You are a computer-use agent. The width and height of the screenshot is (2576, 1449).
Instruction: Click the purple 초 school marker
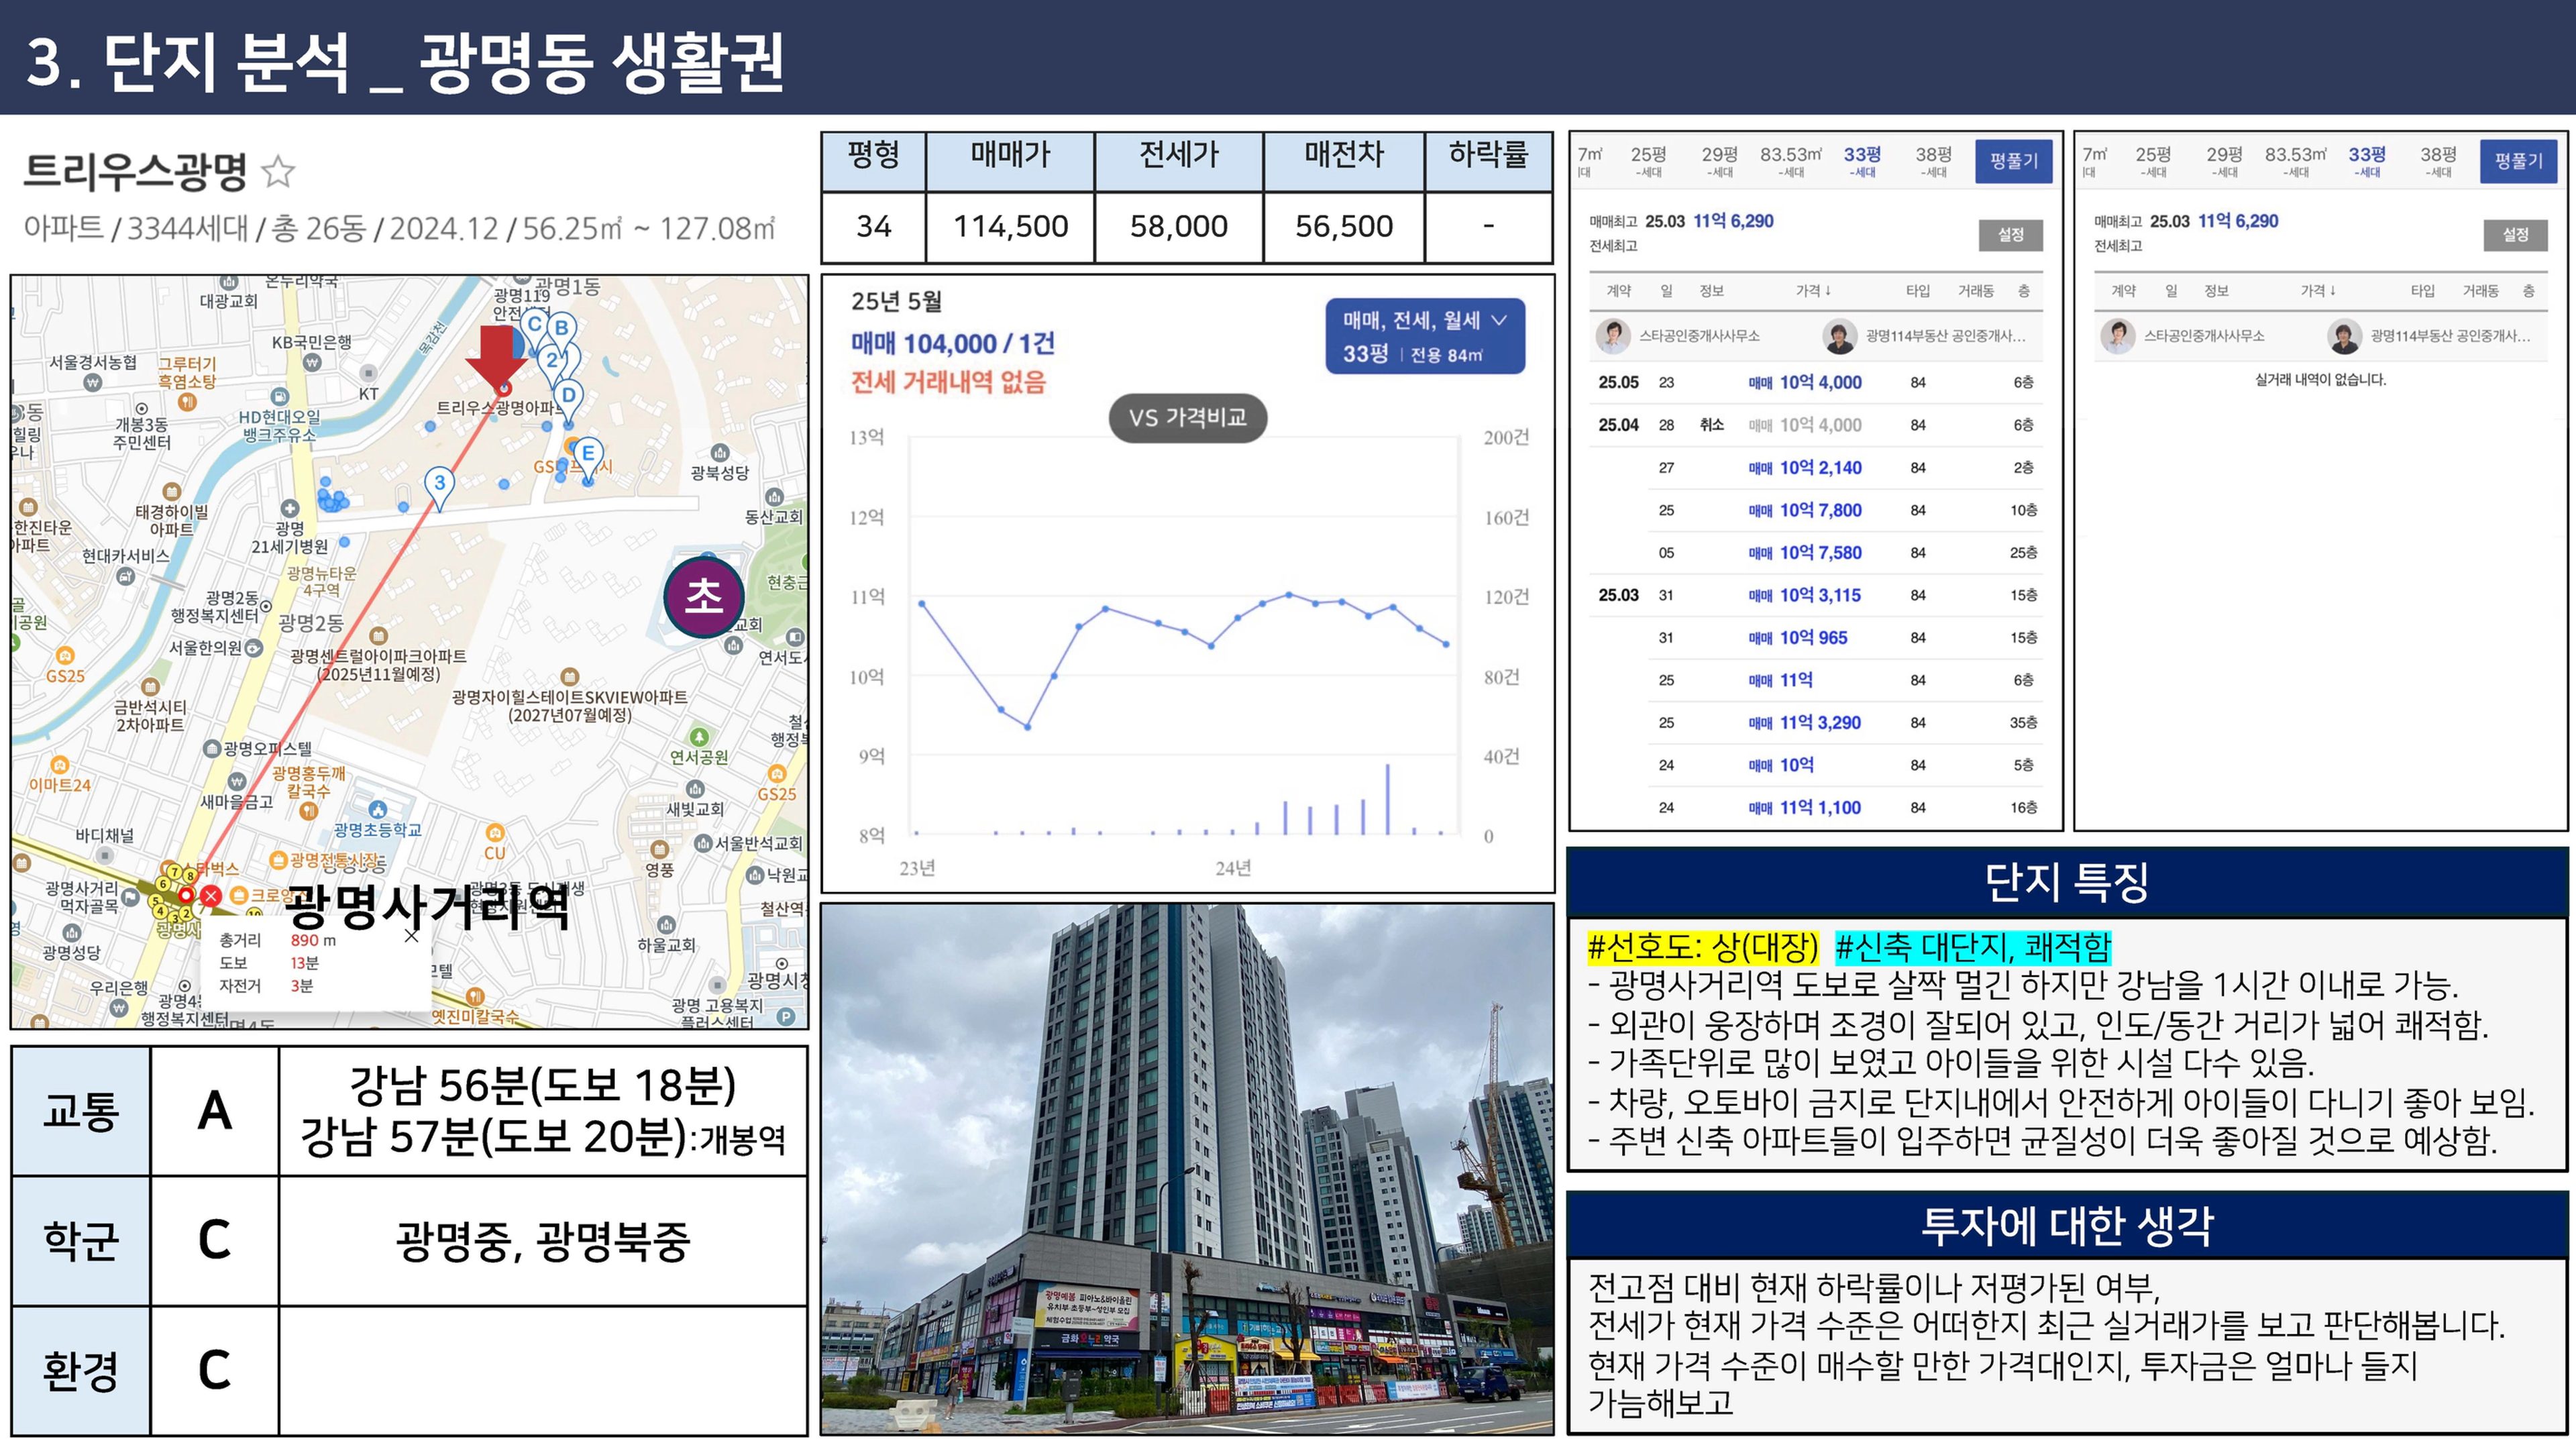[x=704, y=596]
